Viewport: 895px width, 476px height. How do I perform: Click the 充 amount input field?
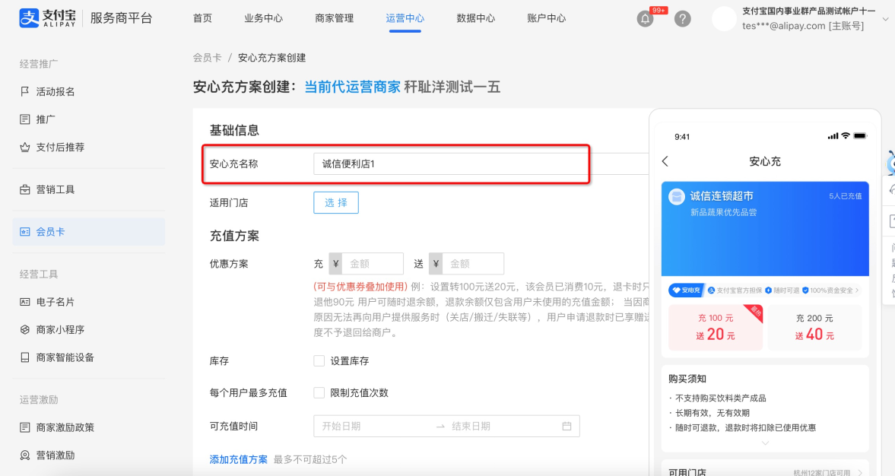click(x=373, y=264)
